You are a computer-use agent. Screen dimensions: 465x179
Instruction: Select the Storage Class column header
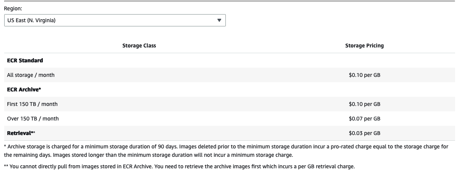pos(139,46)
